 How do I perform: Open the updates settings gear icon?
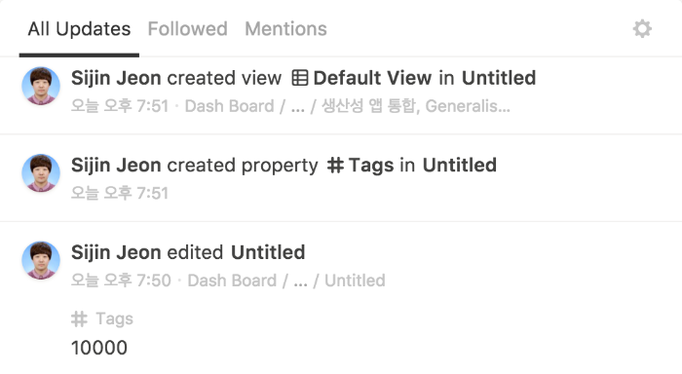pos(642,29)
